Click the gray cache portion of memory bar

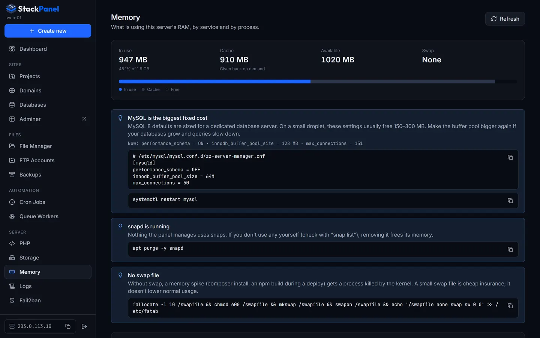click(403, 81)
